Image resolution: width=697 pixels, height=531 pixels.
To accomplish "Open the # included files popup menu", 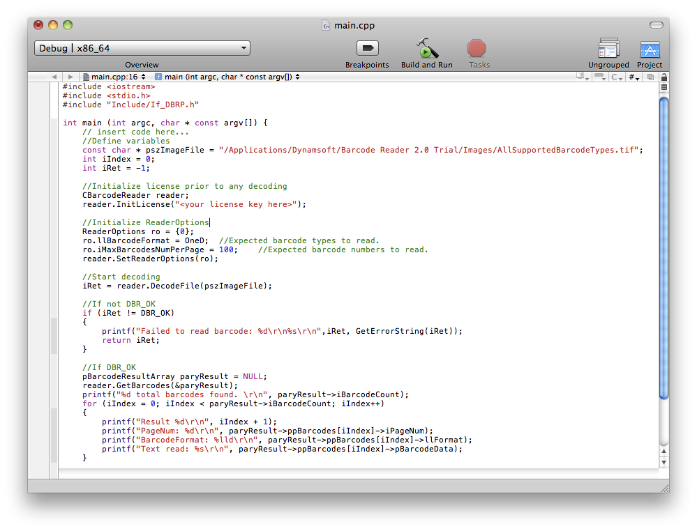I will 634,77.
